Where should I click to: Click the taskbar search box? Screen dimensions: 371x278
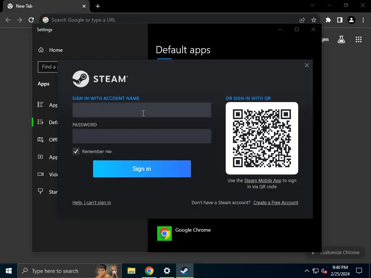click(x=70, y=271)
